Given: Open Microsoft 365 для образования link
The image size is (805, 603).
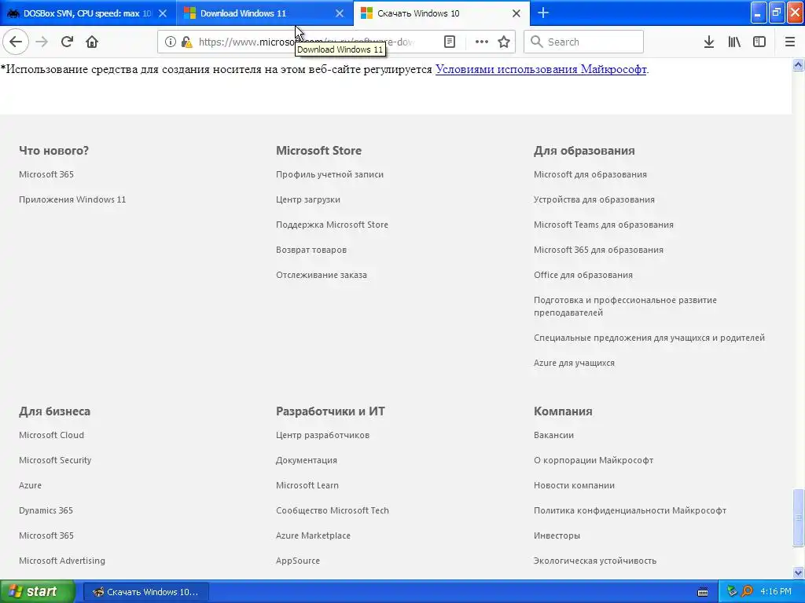Looking at the screenshot, I should point(598,250).
